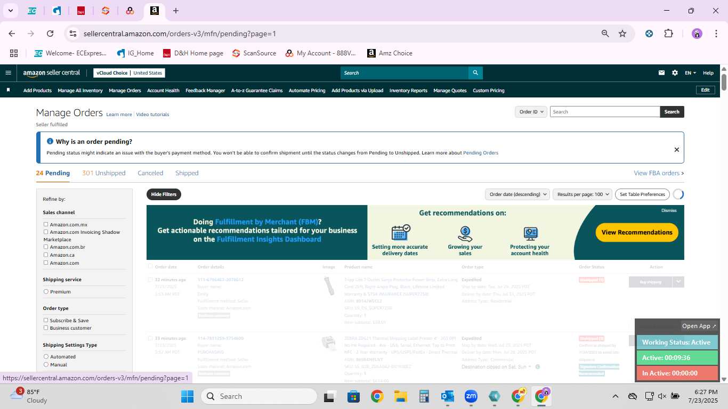
Task: Open the Seller Central hamburger menu
Action: (x=8, y=73)
